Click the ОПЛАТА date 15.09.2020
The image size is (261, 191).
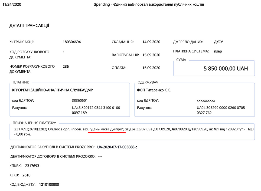pos(151,68)
